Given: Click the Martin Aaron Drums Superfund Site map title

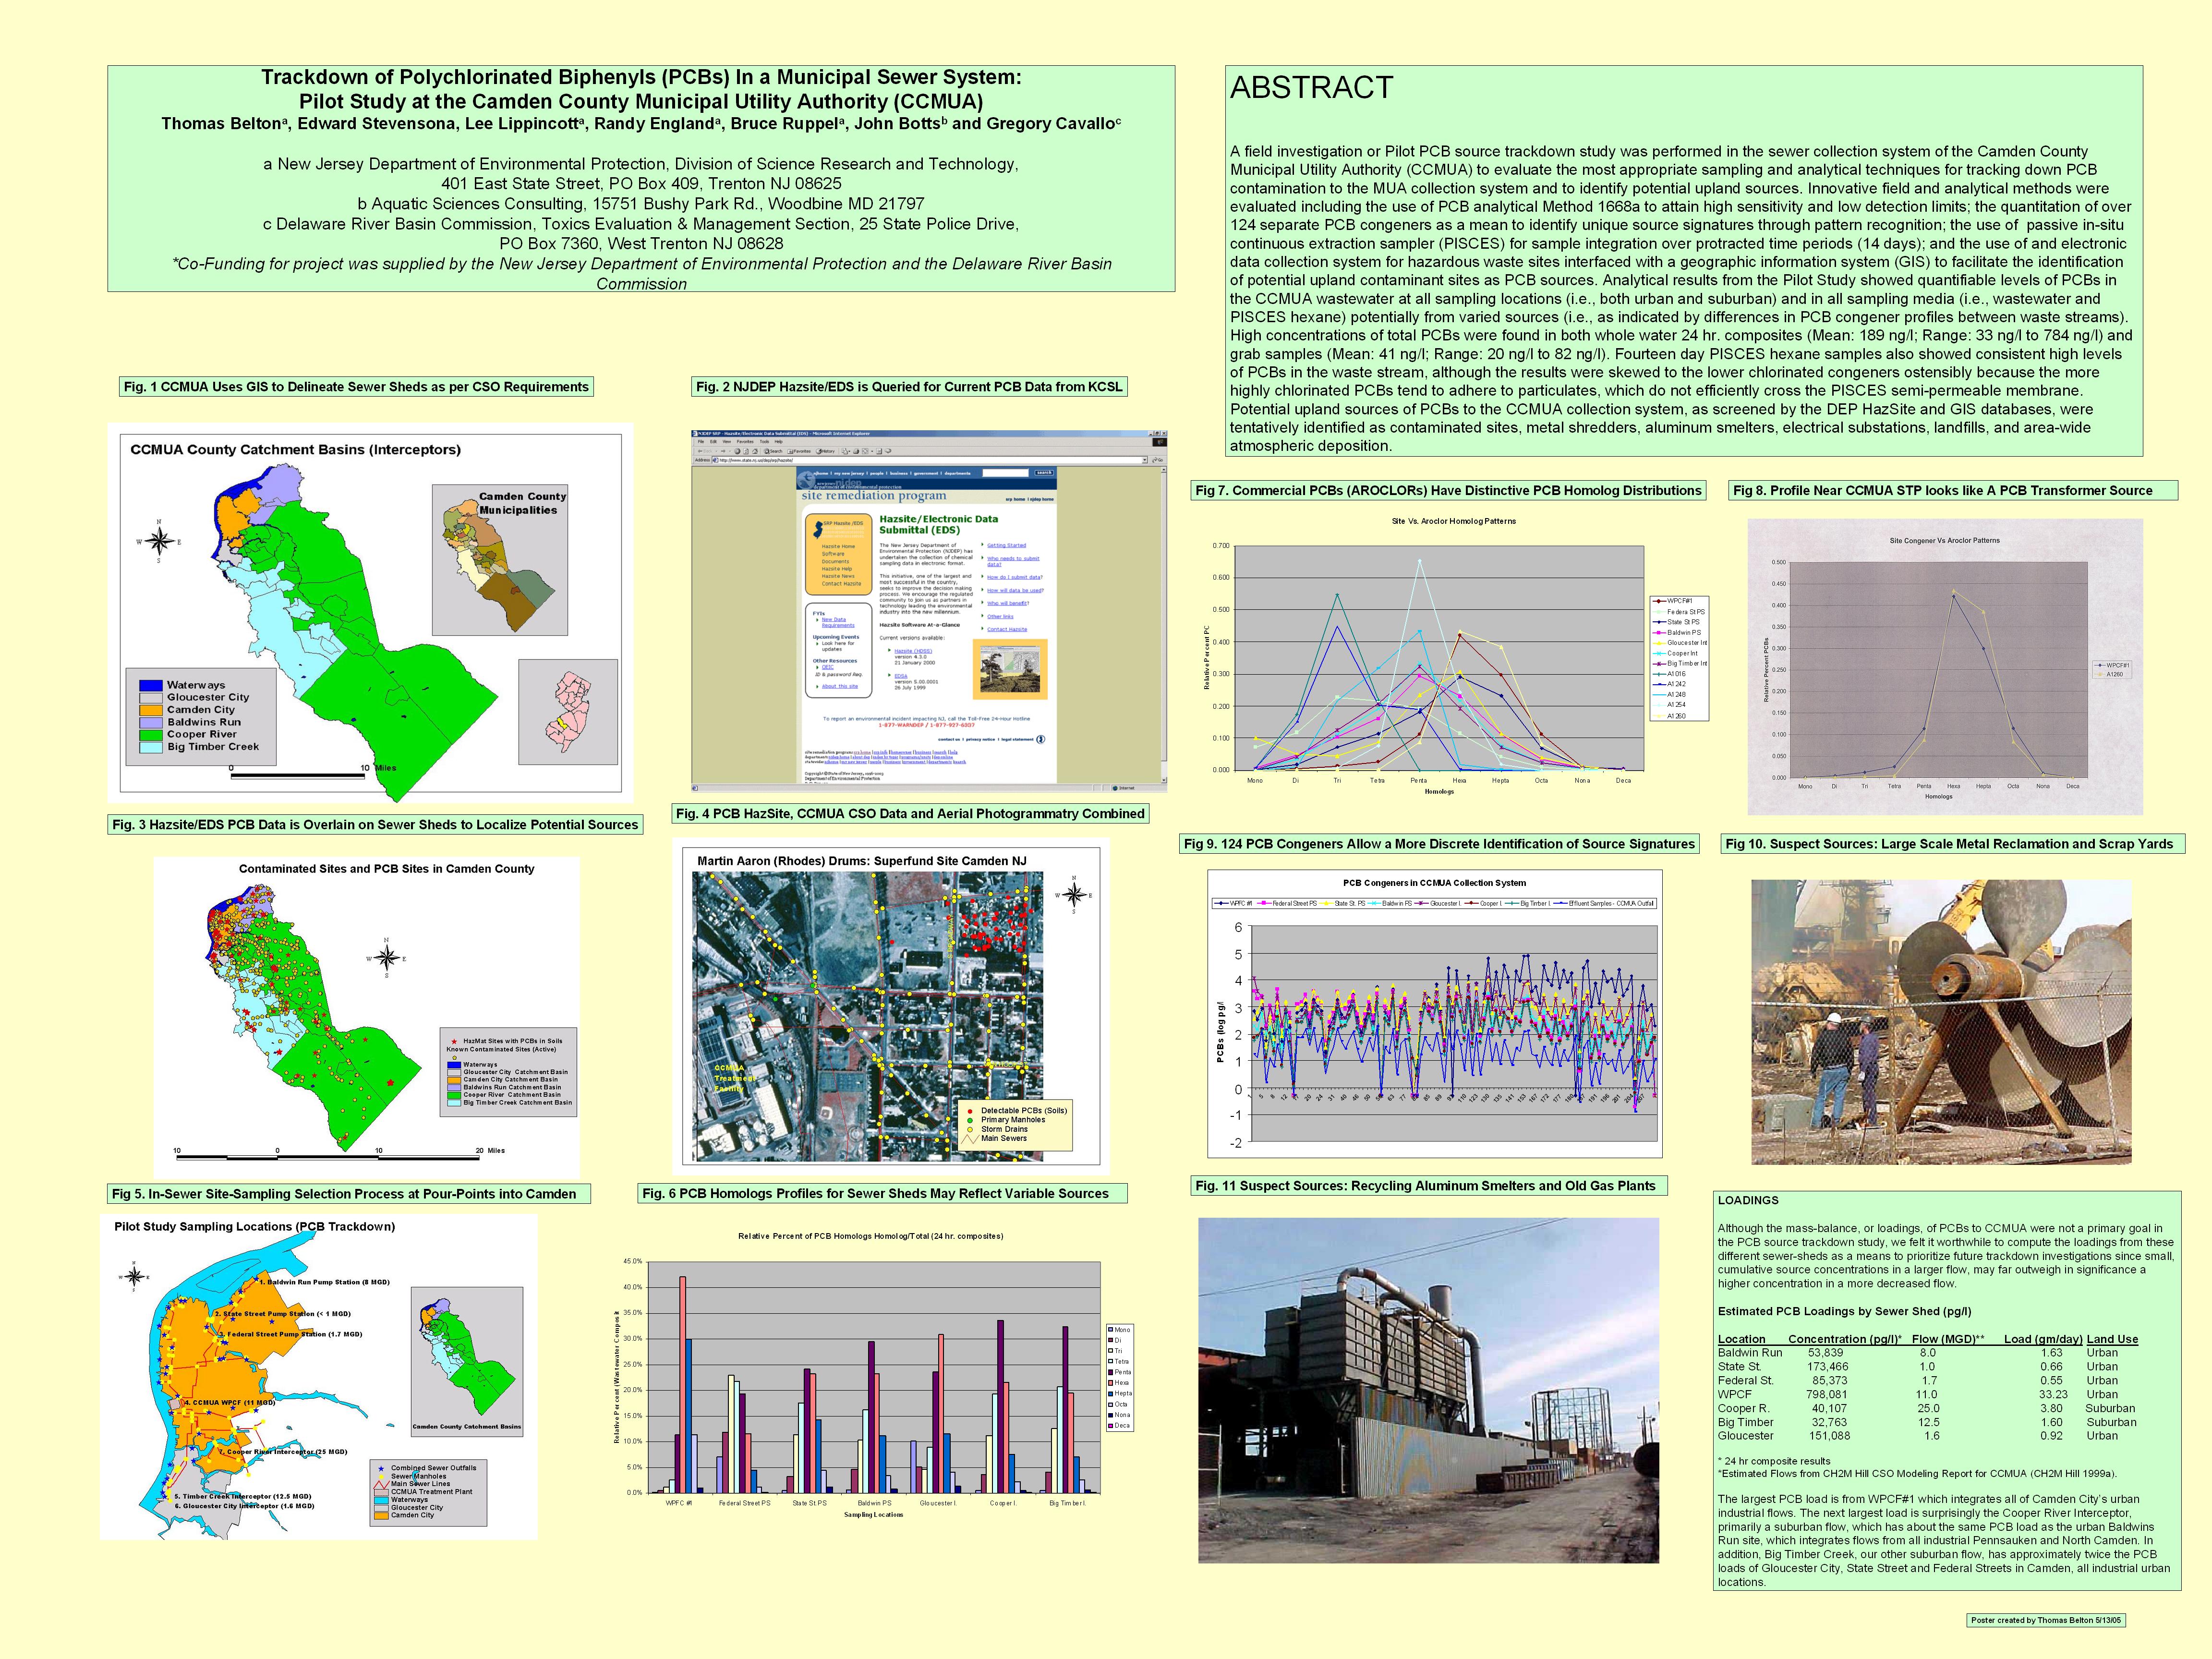Looking at the screenshot, I should (x=861, y=861).
